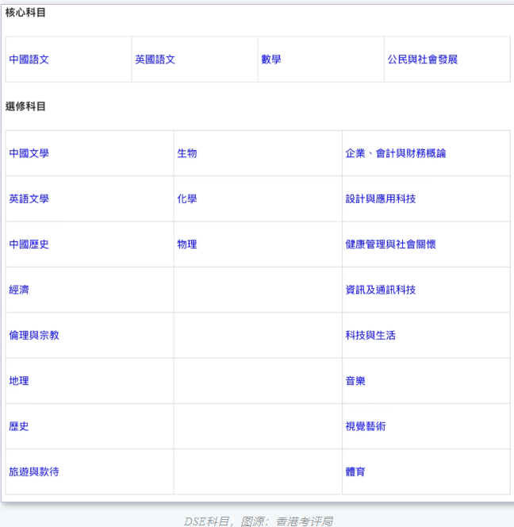
Task: Open the 公民與社會發展 link
Action: point(422,60)
